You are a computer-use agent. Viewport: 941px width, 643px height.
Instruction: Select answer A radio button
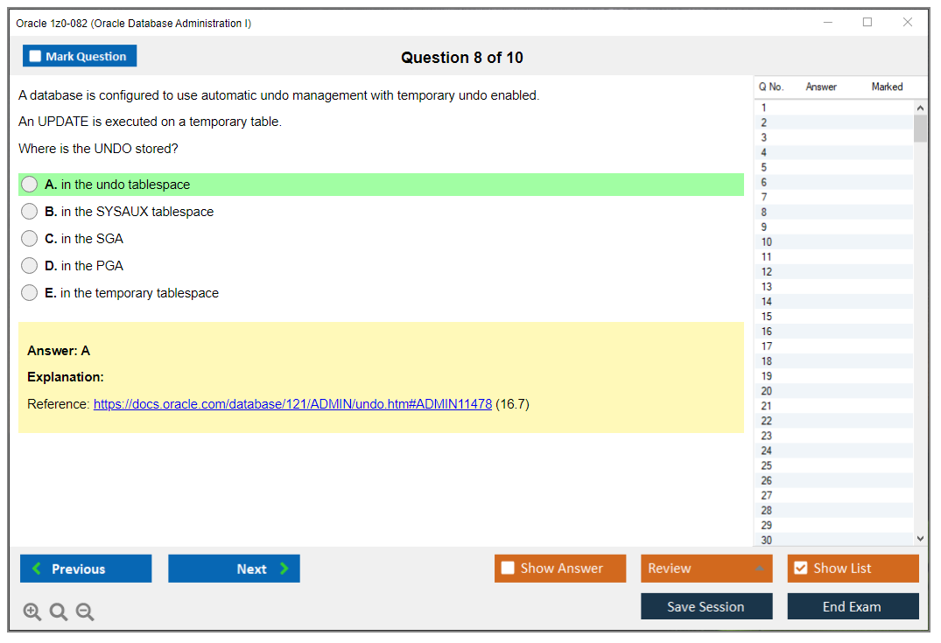(29, 185)
